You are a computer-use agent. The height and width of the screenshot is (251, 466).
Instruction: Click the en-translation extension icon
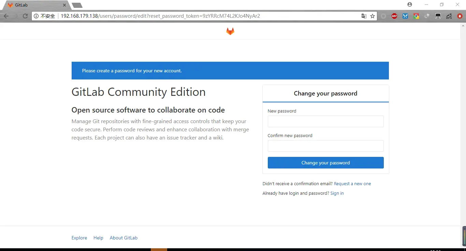[449, 16]
